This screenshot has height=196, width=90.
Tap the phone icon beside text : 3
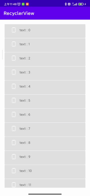coord(14,72)
